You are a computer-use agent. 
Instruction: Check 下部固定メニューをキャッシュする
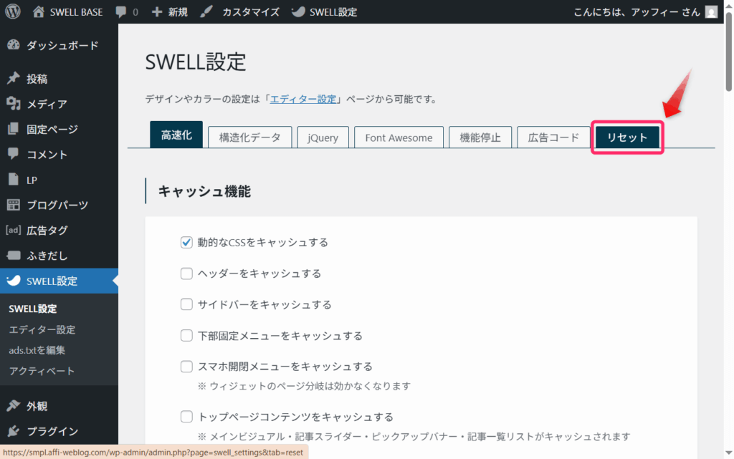186,336
